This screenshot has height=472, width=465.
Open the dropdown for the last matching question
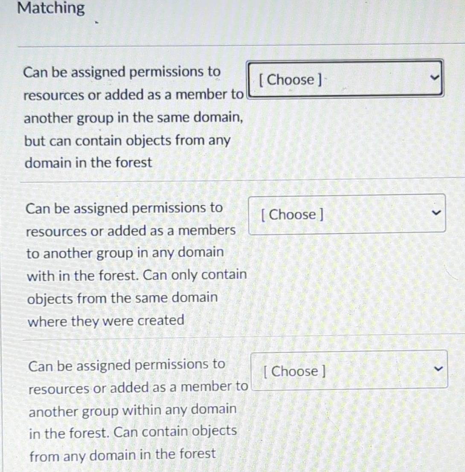tap(349, 370)
